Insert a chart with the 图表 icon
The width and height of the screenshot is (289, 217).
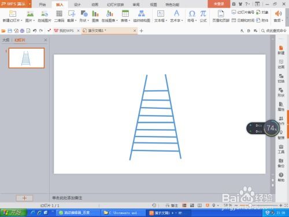tap(95, 16)
